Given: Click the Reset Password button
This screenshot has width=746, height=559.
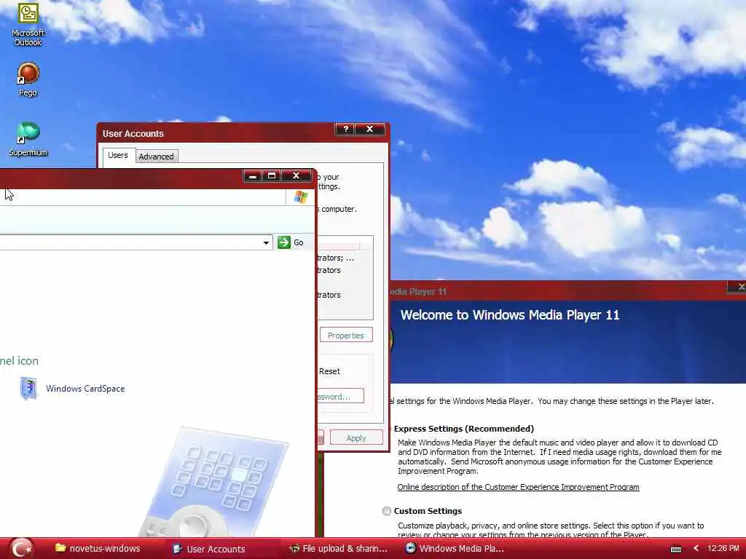Looking at the screenshot, I should [x=340, y=396].
